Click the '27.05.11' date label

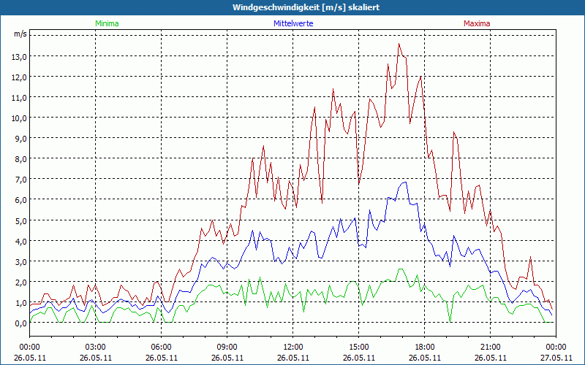[556, 358]
